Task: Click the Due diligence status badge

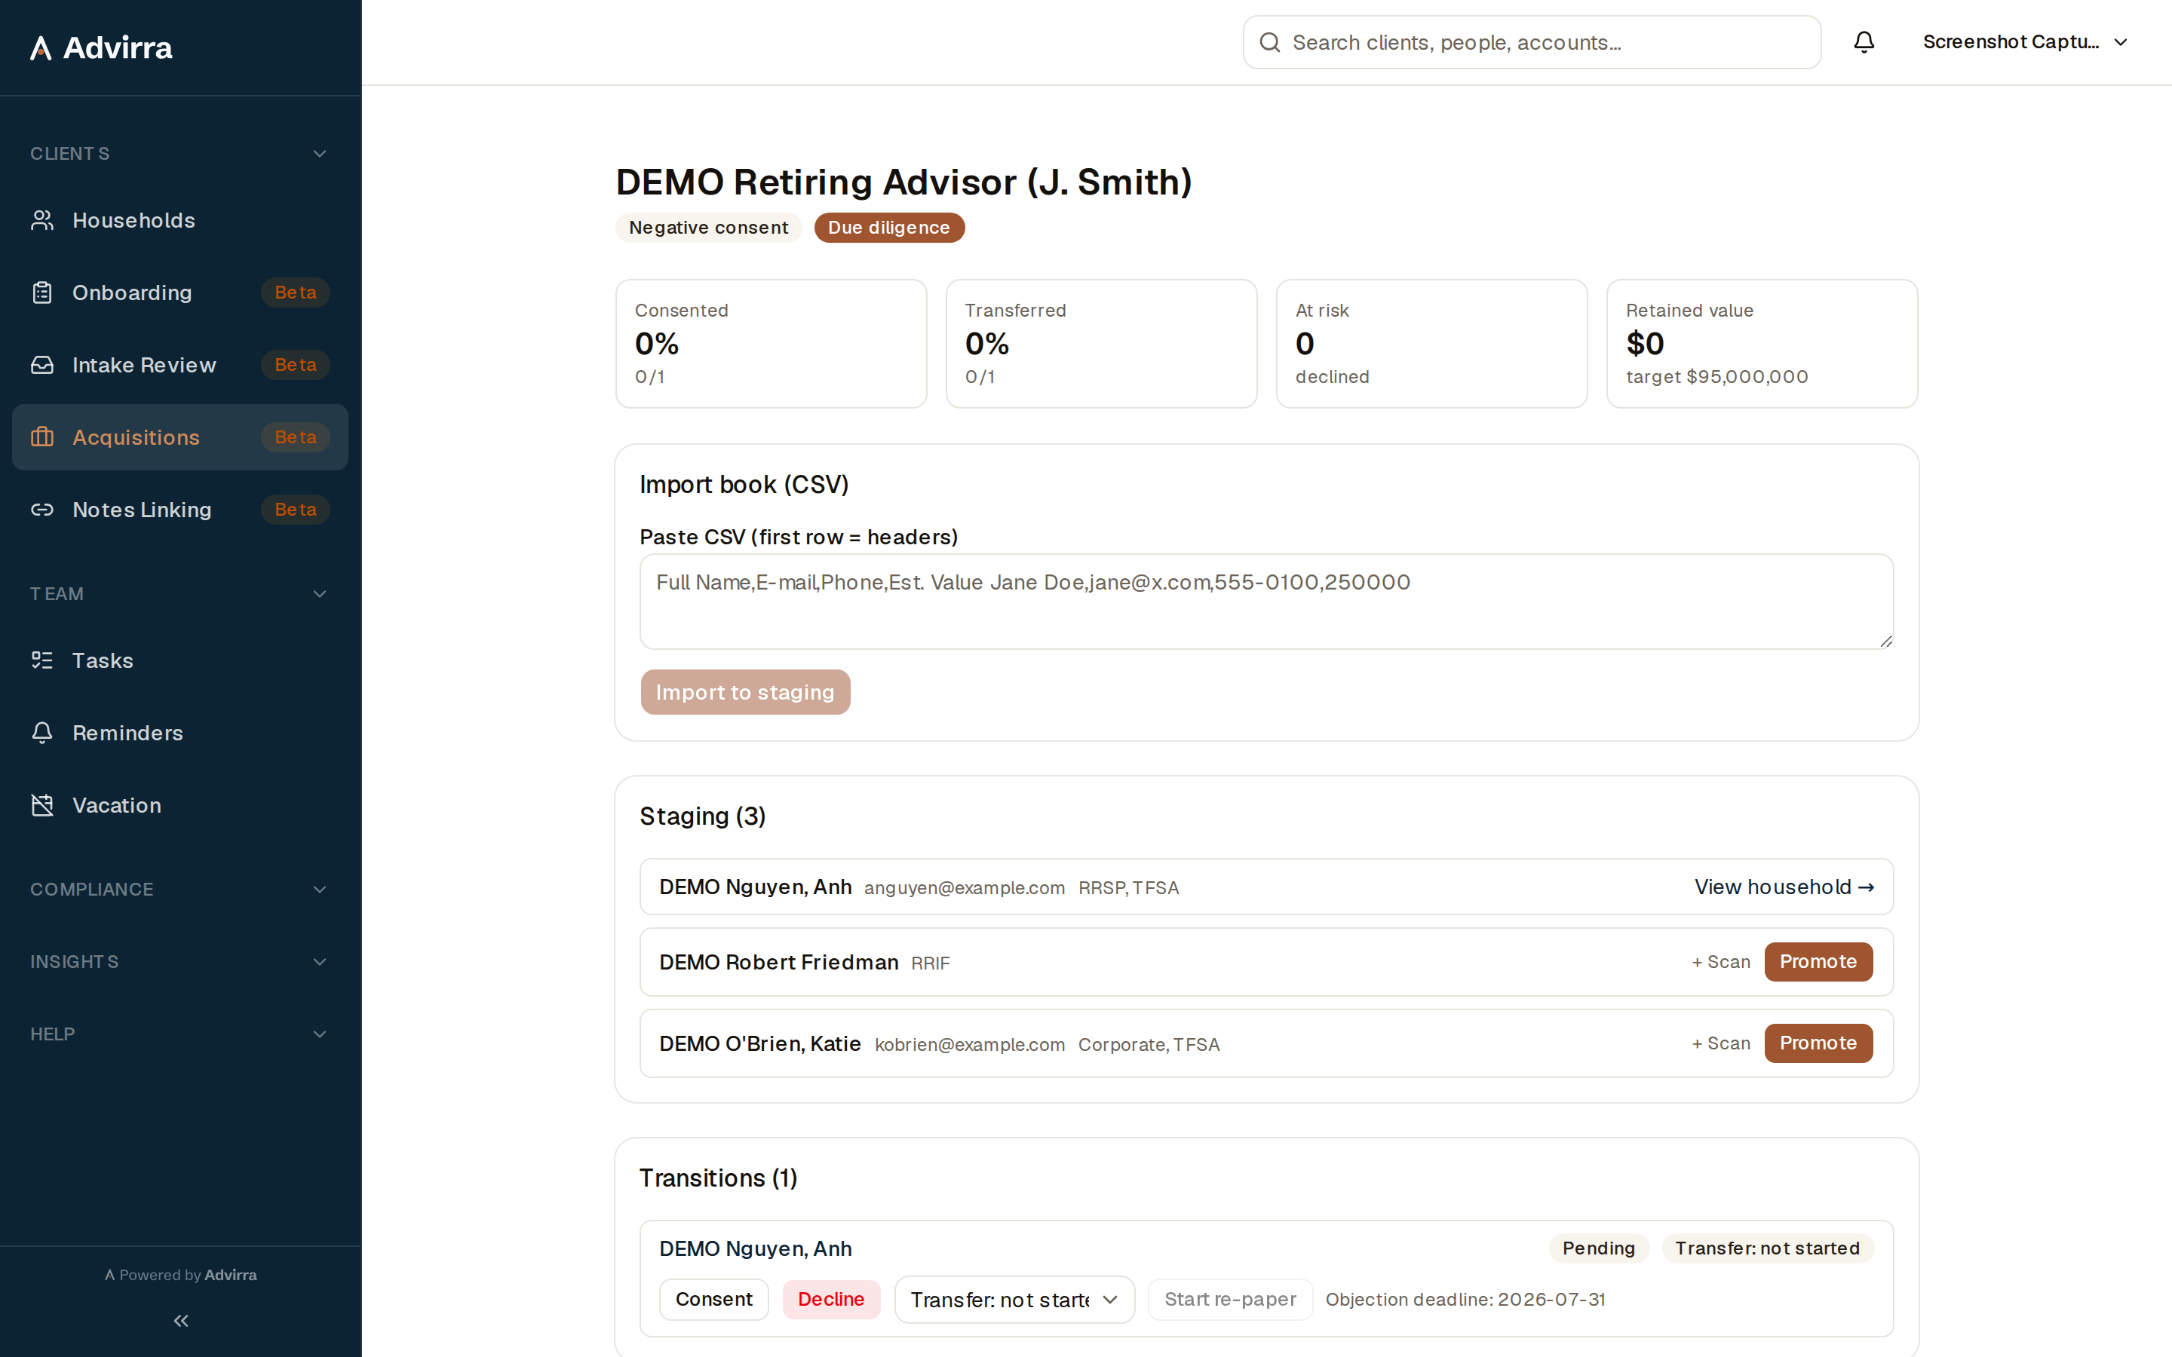Action: tap(888, 228)
